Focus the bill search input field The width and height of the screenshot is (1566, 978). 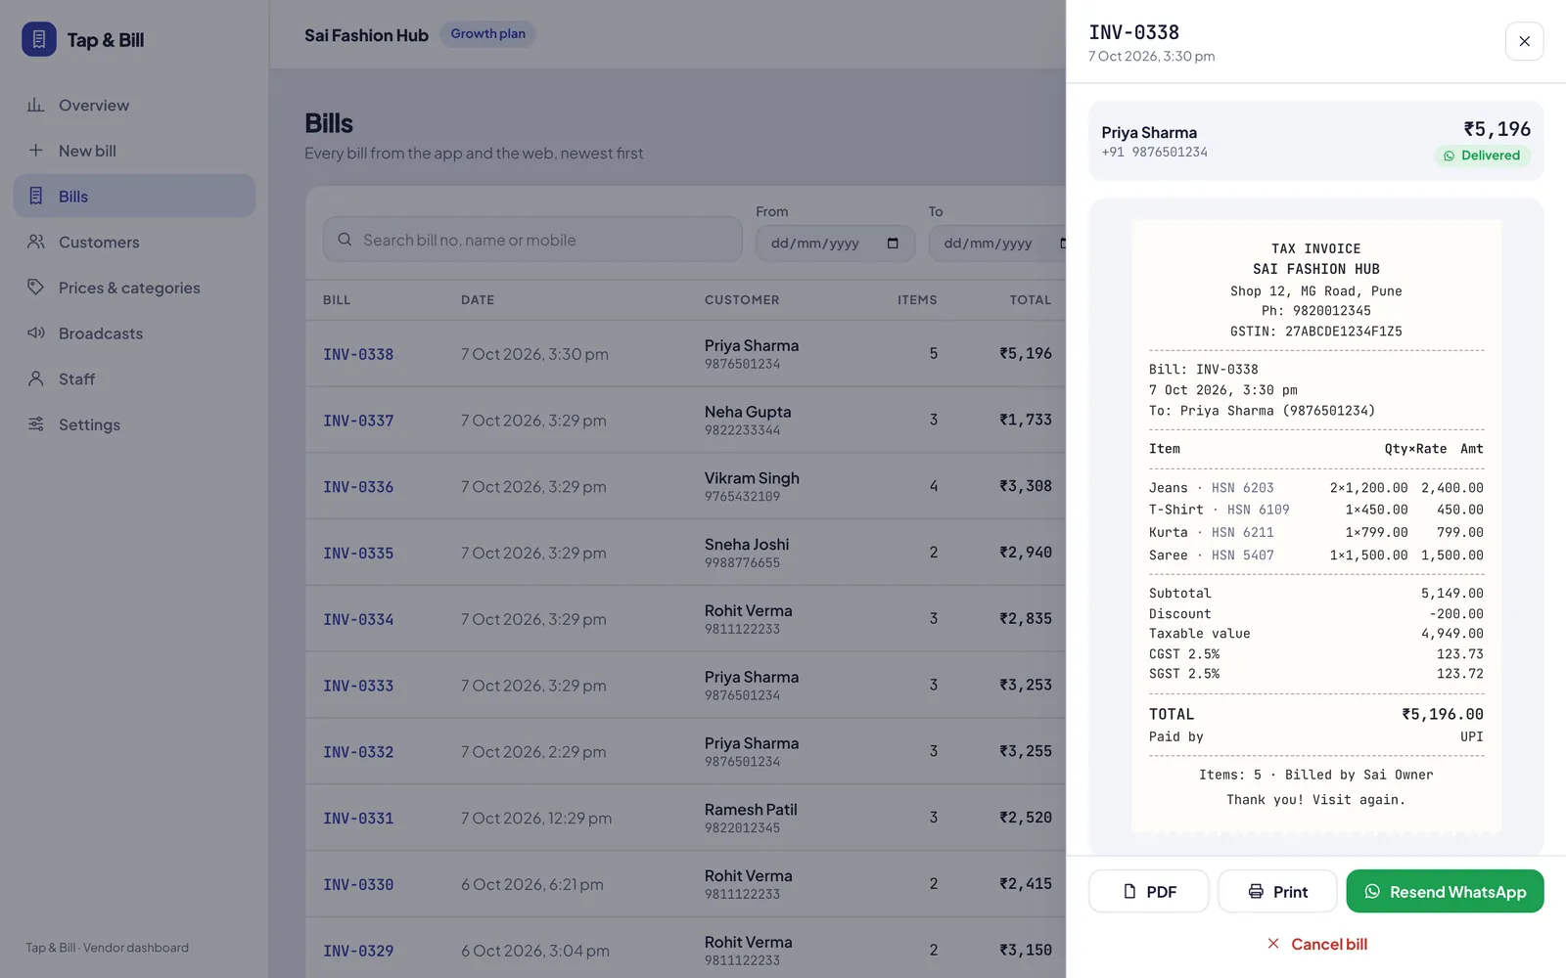click(532, 240)
